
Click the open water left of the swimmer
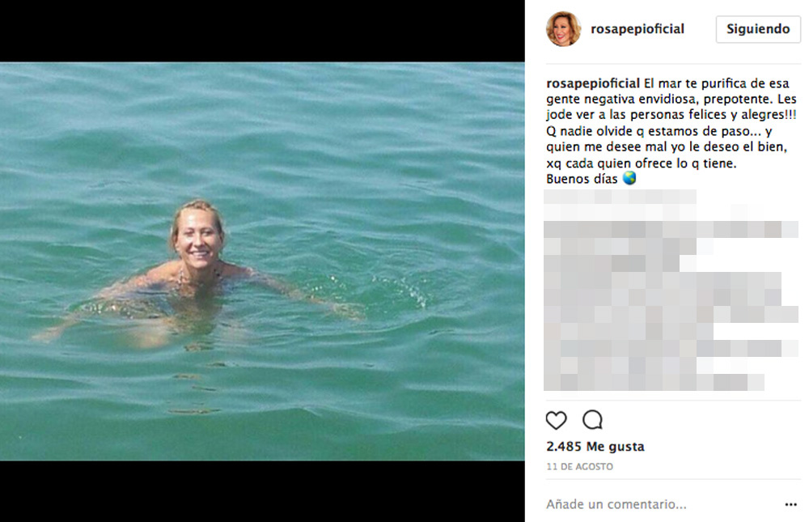[x=73, y=243]
